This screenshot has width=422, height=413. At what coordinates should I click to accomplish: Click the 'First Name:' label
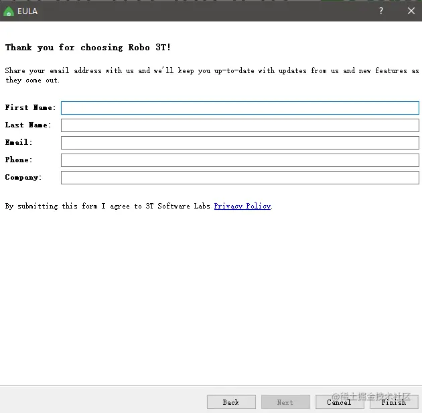tap(30, 107)
